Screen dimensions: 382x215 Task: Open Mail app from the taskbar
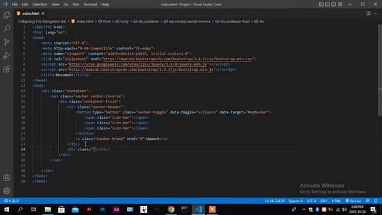75,210
